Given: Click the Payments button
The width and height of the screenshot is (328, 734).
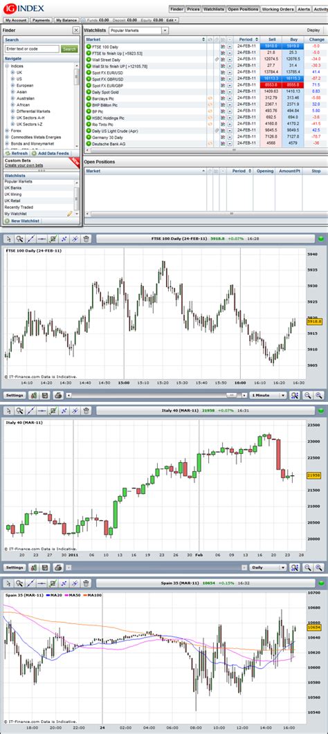Looking at the screenshot, I should tap(42, 20).
